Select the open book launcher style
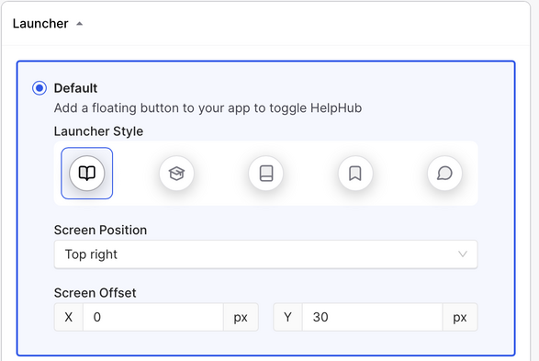539x361 pixels. coord(87,174)
